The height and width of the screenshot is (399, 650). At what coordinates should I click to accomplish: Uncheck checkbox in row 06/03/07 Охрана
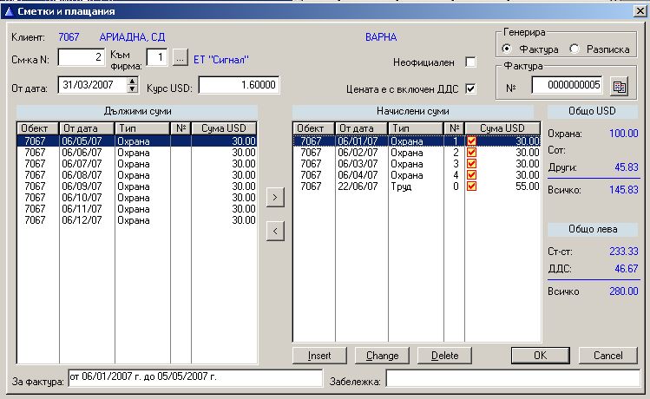[471, 164]
